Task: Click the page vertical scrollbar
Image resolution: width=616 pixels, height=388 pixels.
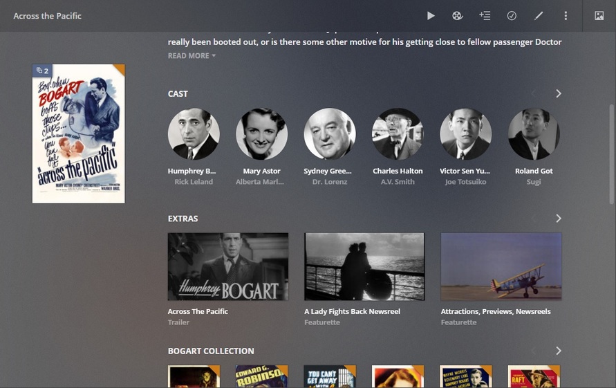Action: coord(611,154)
